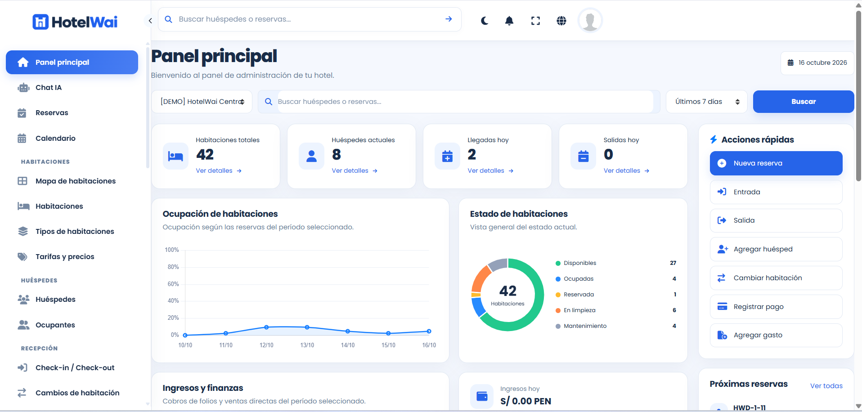Click 13/10 point on occupancy chart
862x412 pixels.
(307, 327)
